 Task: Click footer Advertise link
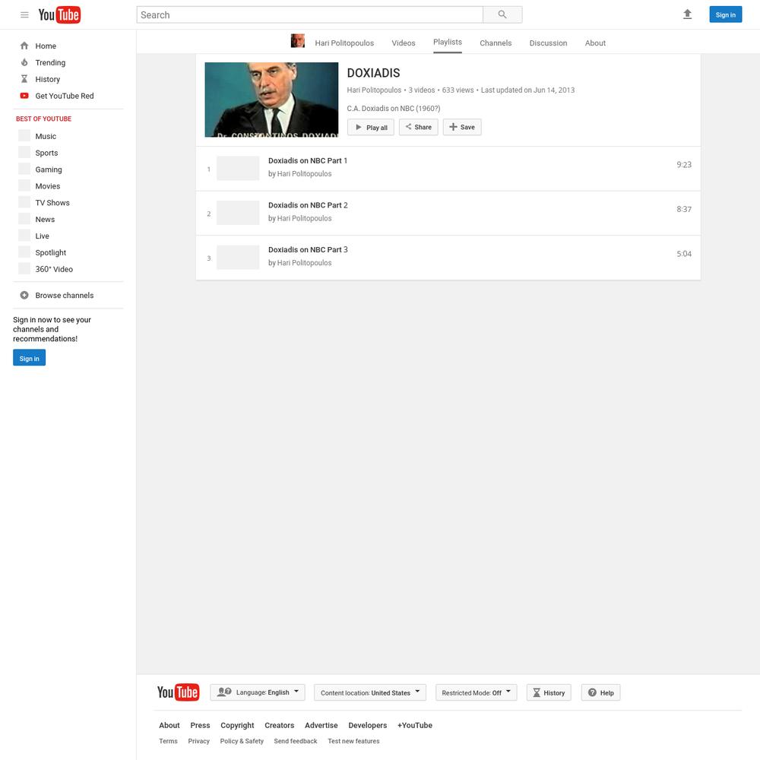coord(321,725)
